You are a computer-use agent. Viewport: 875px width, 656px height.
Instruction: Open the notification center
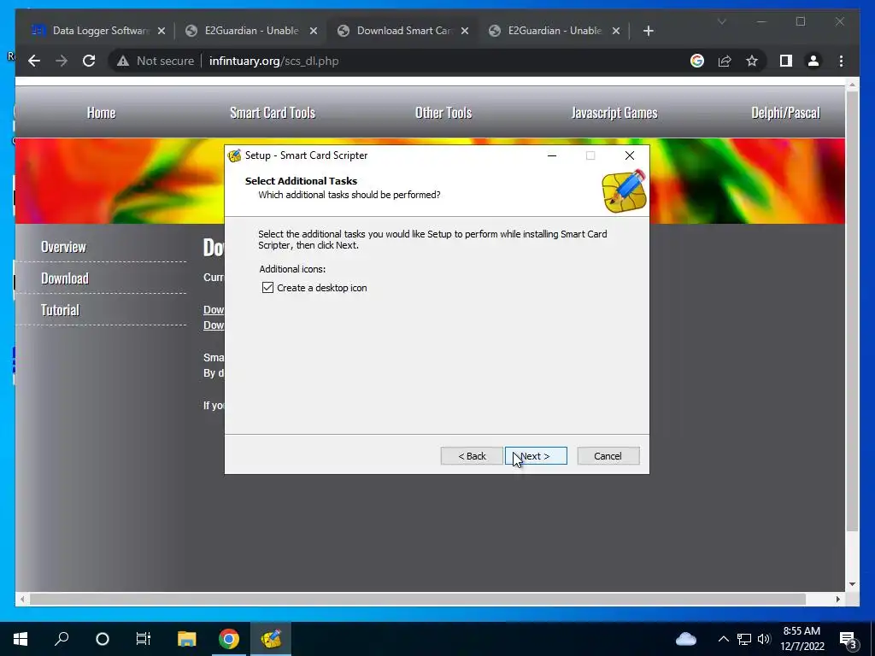[849, 640]
